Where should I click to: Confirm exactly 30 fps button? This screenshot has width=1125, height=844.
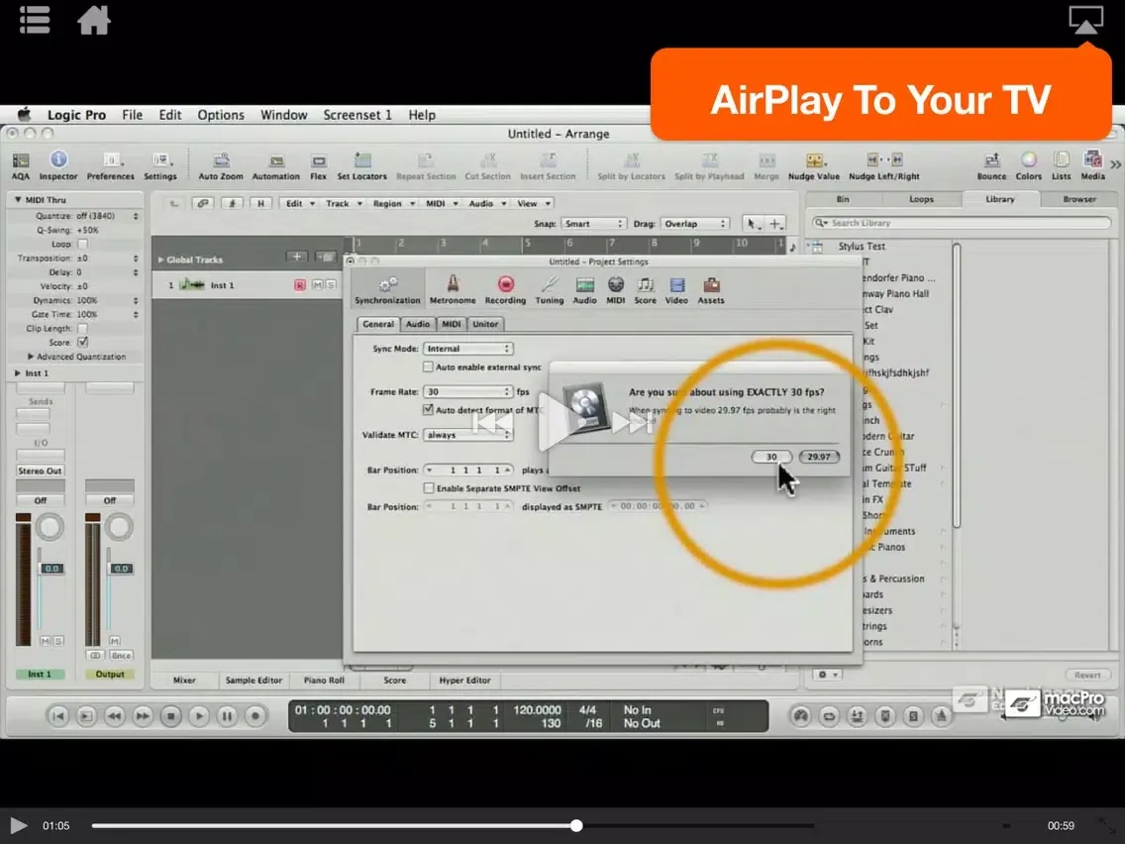pyautogui.click(x=771, y=457)
